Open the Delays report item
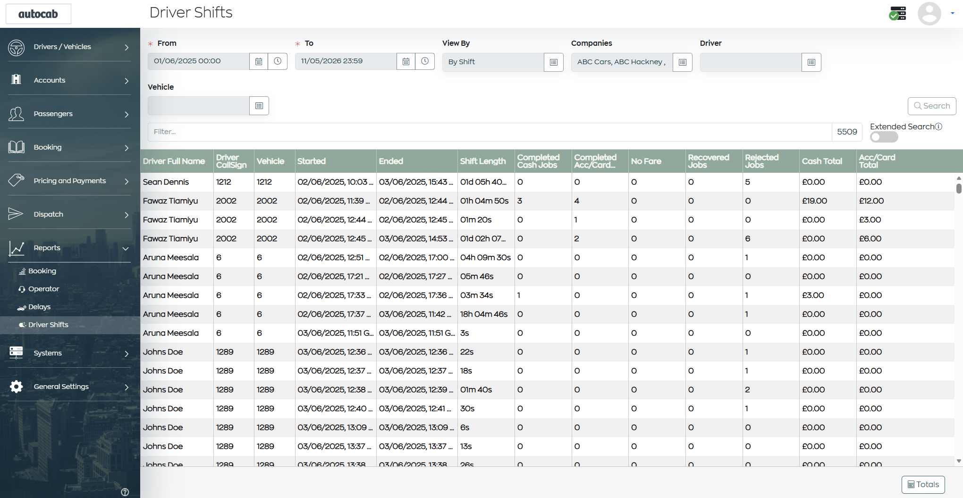 pyautogui.click(x=39, y=307)
